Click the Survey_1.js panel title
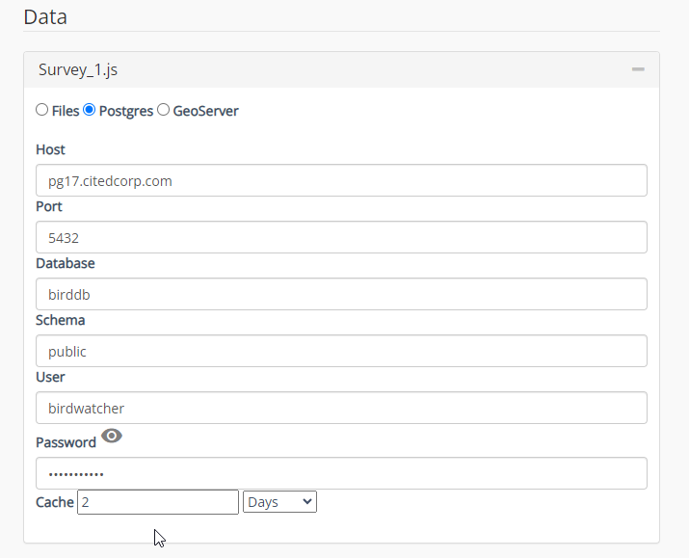The height and width of the screenshot is (558, 689). tap(78, 69)
